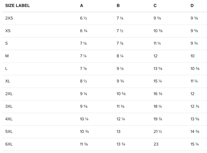Screen dimensions: 207x153
Task: Click the C value for size 4XL
Action: tap(158, 119)
